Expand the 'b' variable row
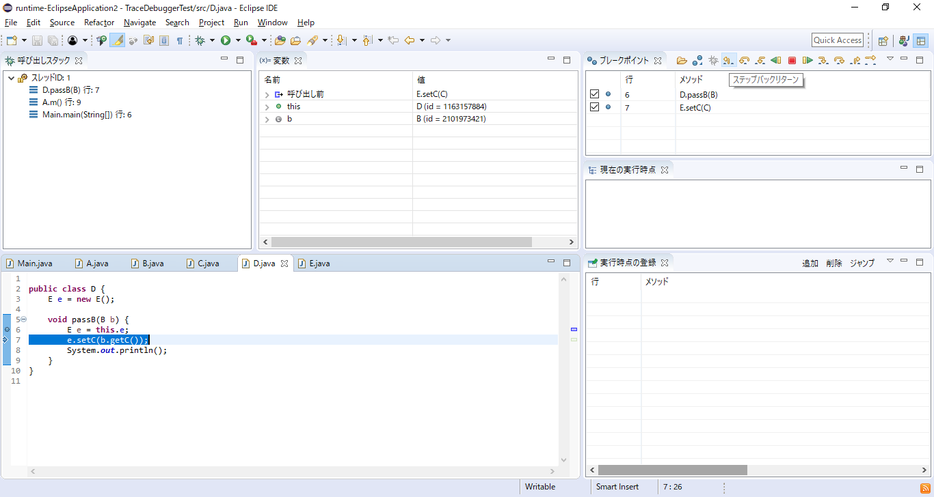This screenshot has height=497, width=934. [267, 119]
